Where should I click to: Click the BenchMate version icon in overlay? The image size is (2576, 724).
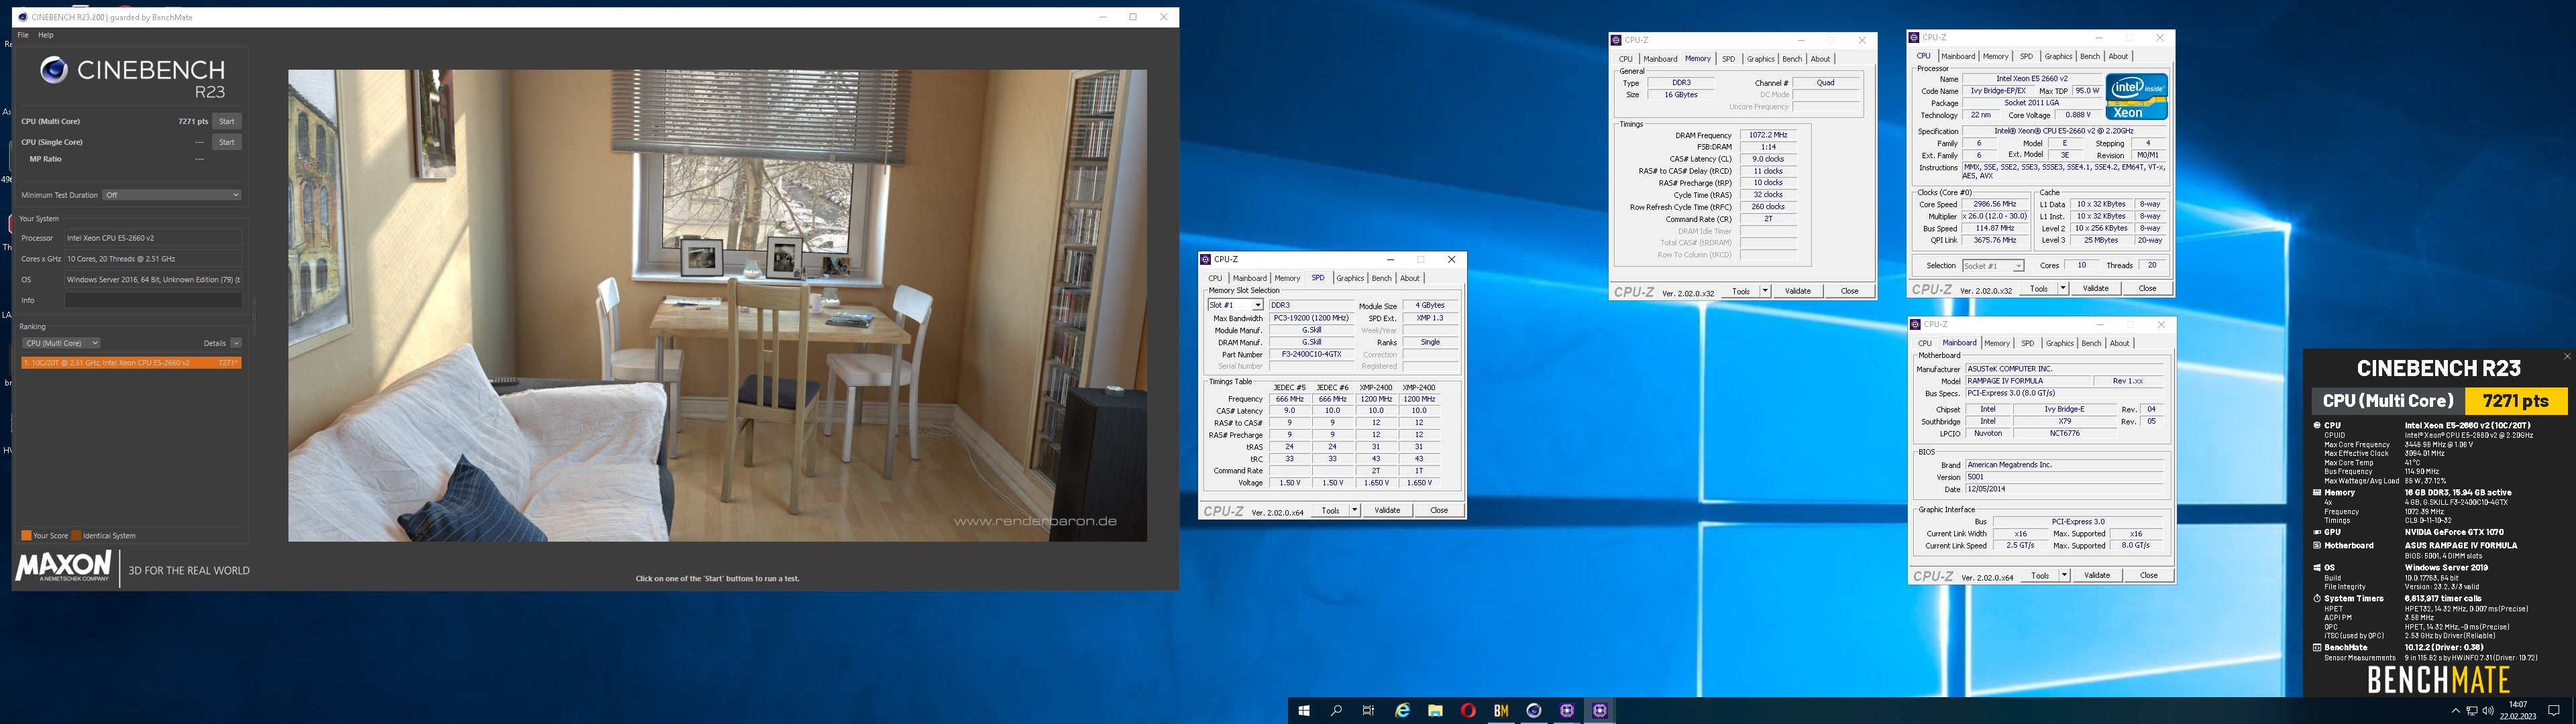tap(2317, 647)
